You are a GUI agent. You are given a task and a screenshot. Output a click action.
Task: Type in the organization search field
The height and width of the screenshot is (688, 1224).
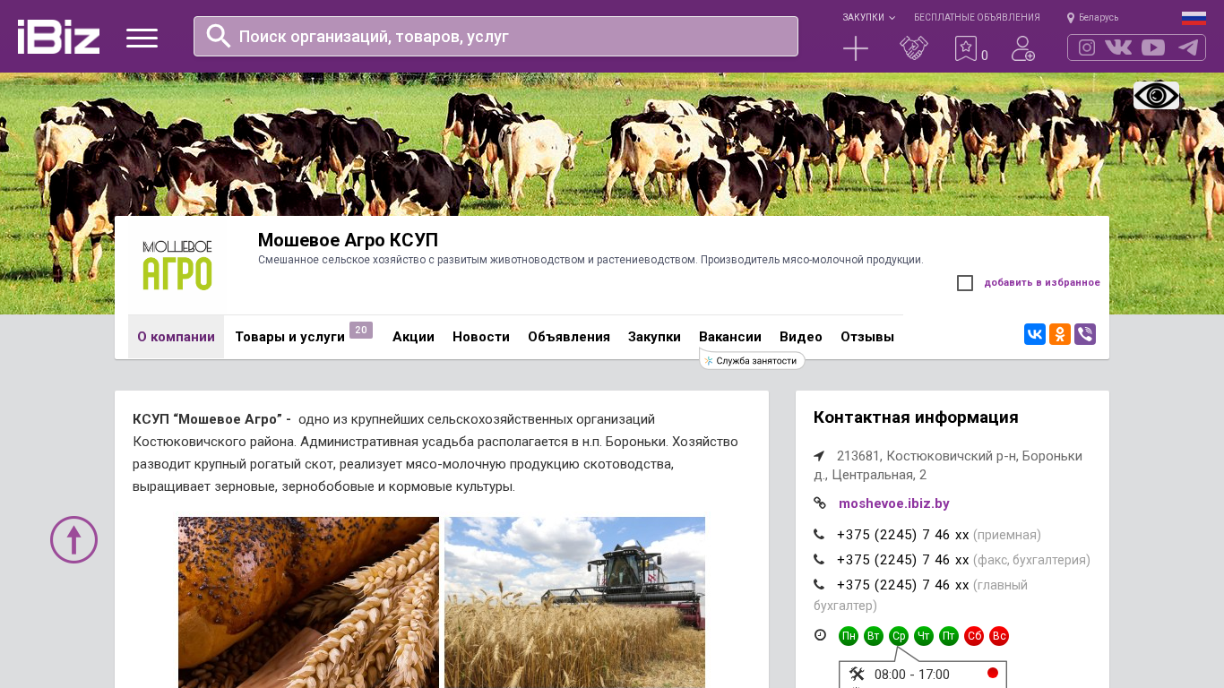coord(496,37)
